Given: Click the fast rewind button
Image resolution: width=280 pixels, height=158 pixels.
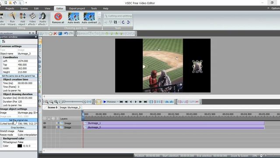Looking at the screenshot, I should (126, 102).
